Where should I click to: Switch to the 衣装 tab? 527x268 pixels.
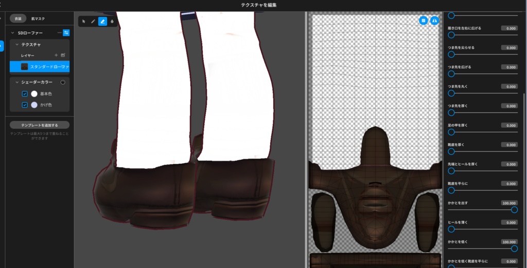[18, 19]
